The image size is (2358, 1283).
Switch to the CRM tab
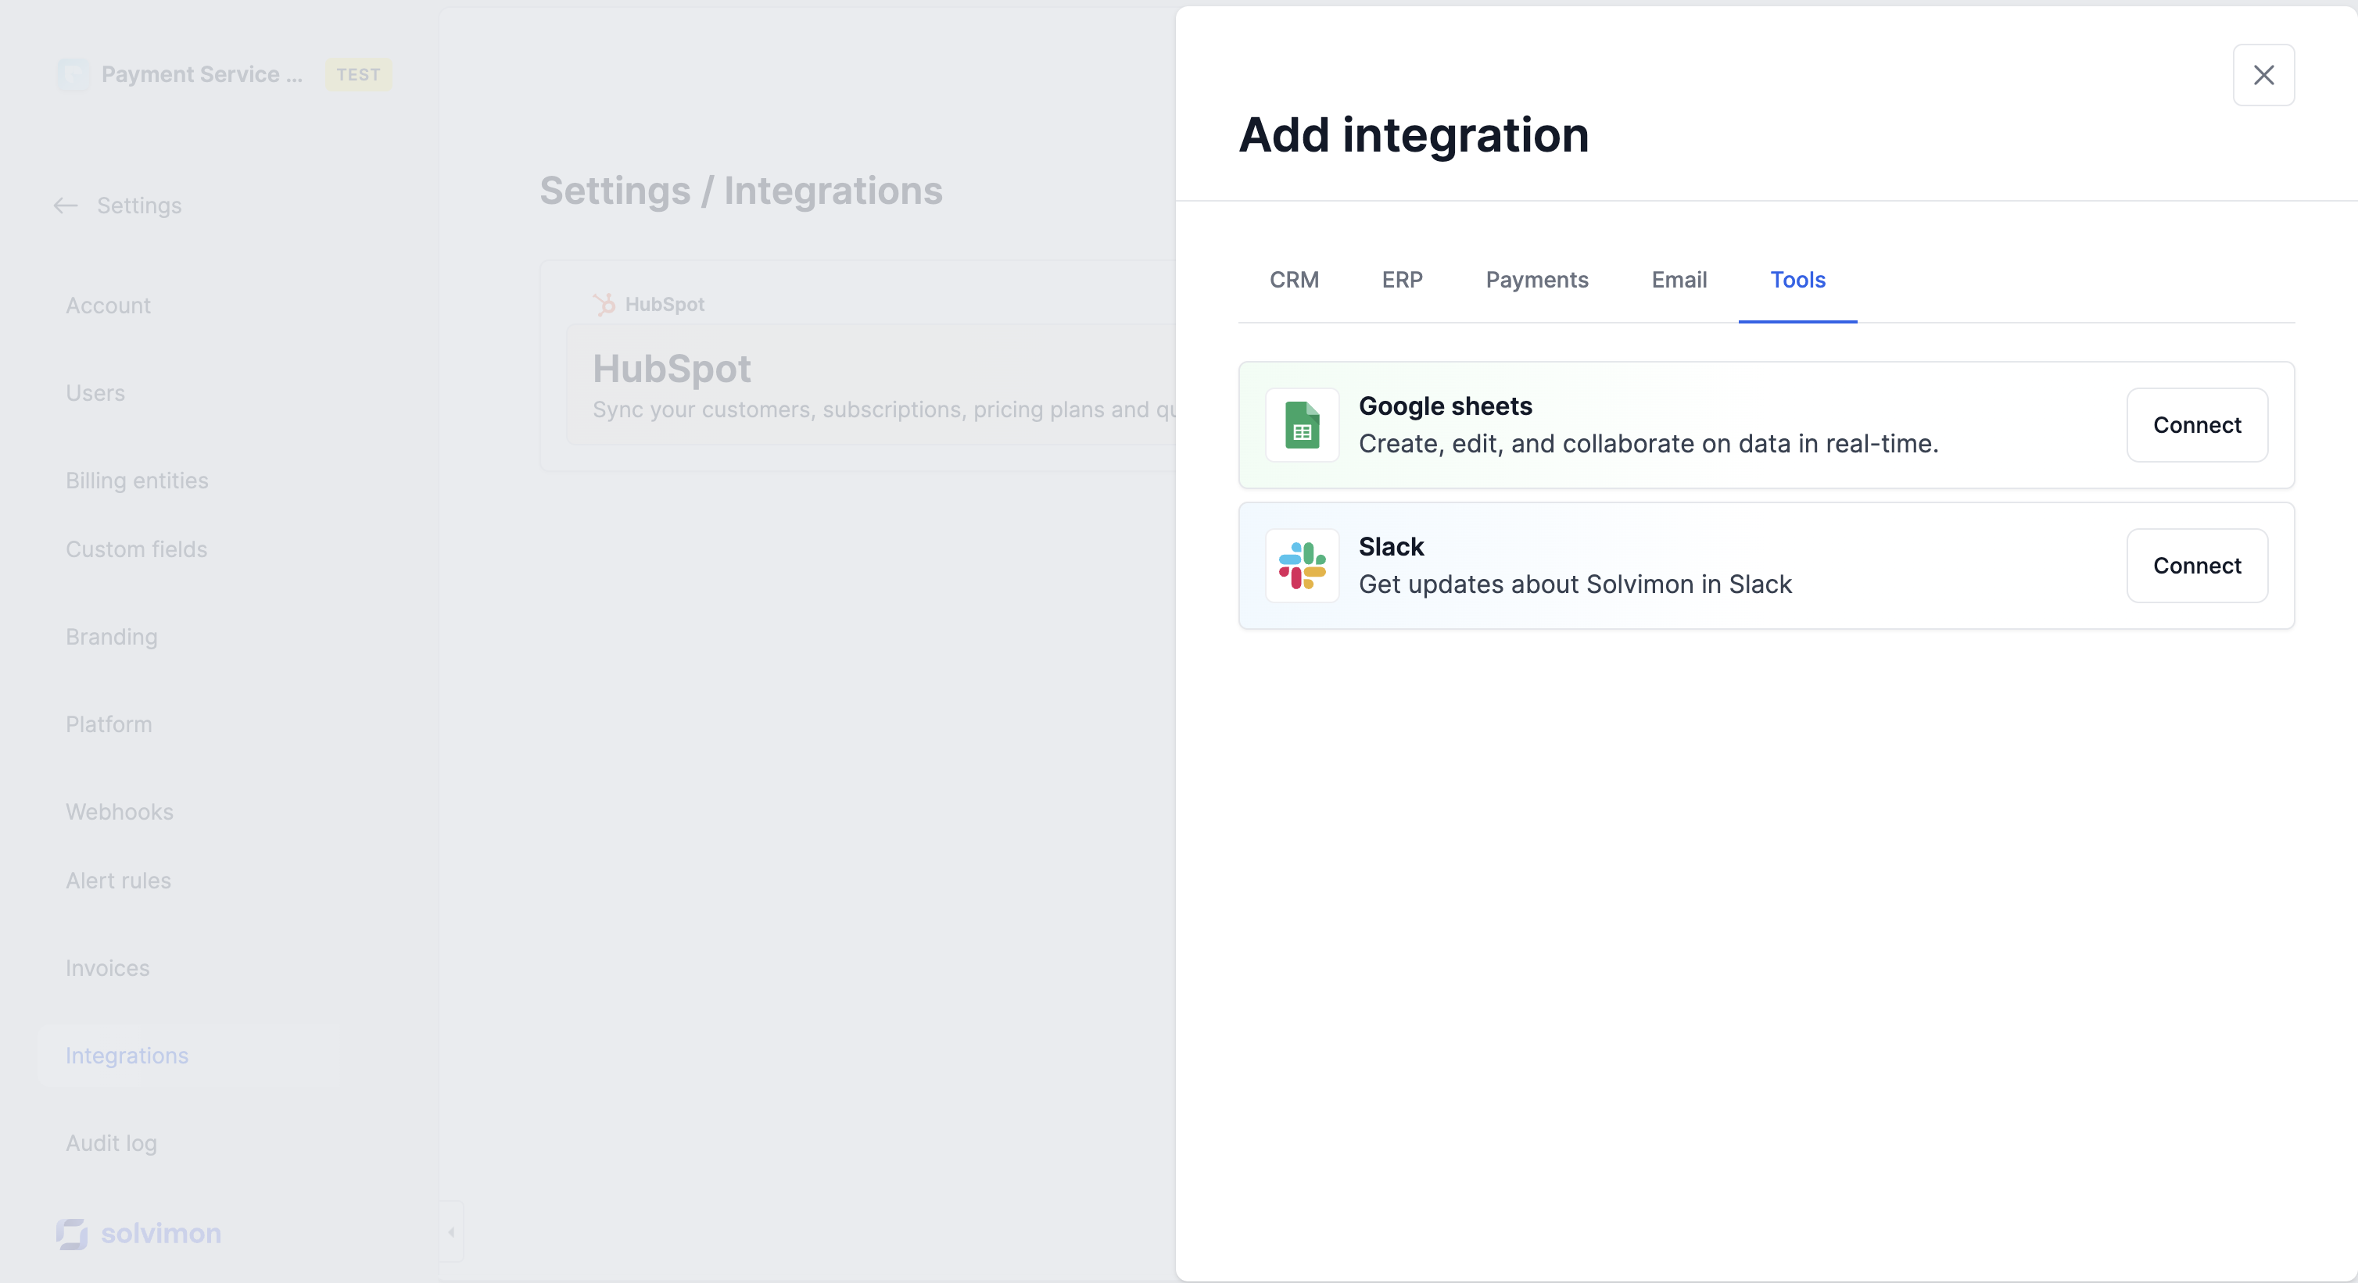(x=1293, y=280)
